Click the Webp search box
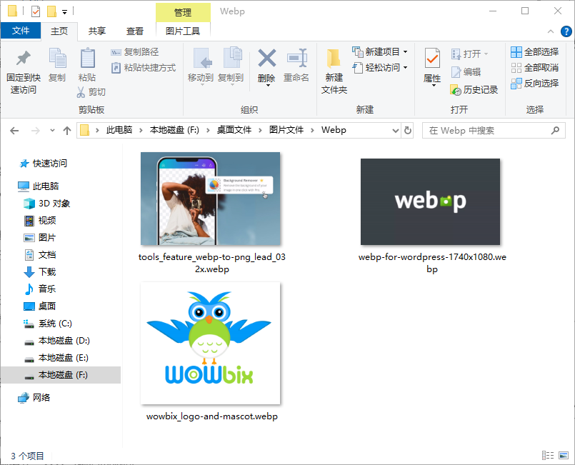 point(494,131)
